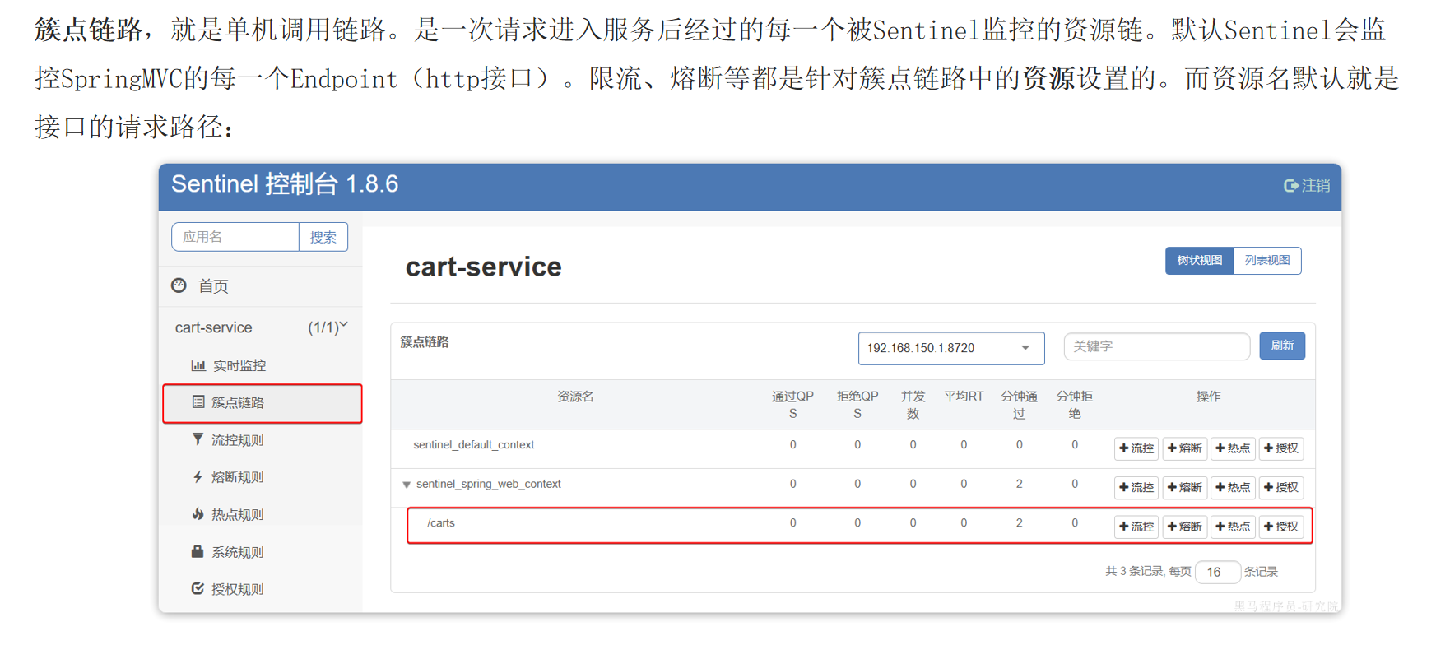Add 热点 rule for sentinel_default_context

[1233, 448]
